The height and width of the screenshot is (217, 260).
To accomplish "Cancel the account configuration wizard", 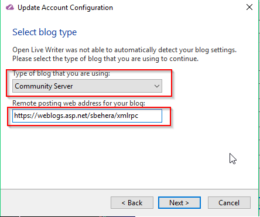I will [229, 202].
